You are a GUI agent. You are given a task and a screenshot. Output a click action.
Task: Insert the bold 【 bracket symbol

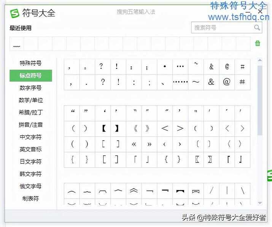pyautogui.click(x=103, y=129)
